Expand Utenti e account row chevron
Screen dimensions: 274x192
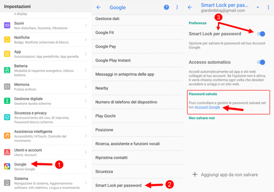(x=86, y=152)
